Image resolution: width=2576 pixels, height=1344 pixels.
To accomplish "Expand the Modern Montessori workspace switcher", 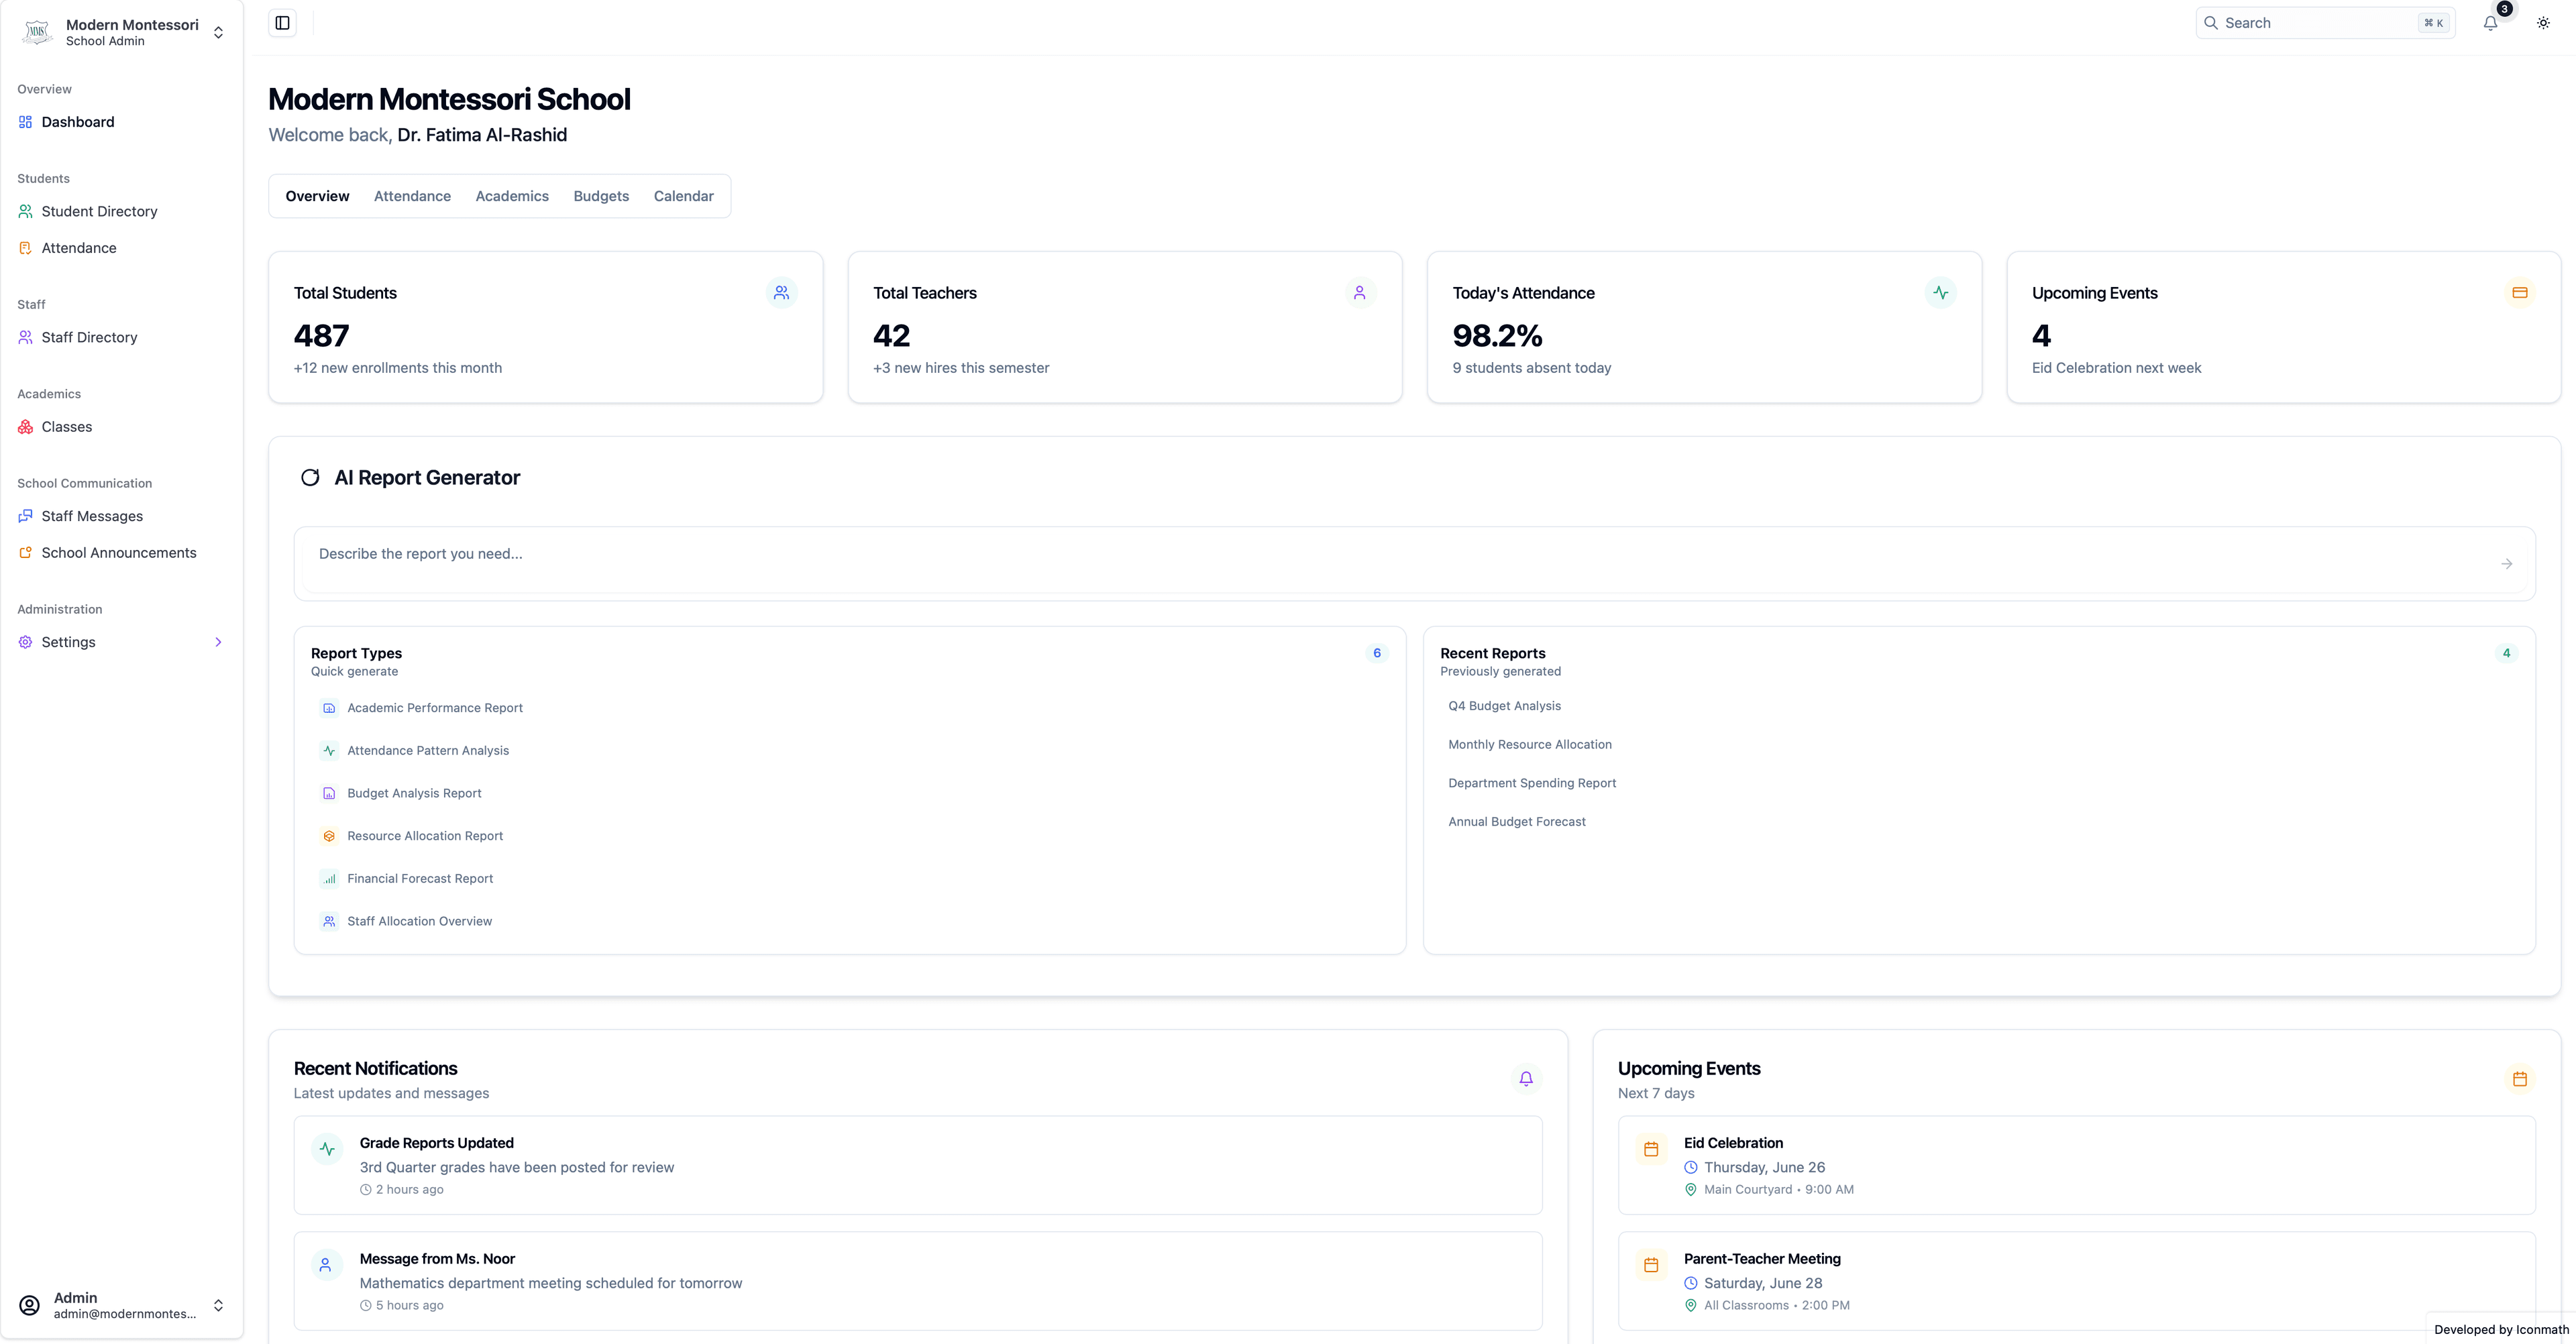I will (x=218, y=32).
